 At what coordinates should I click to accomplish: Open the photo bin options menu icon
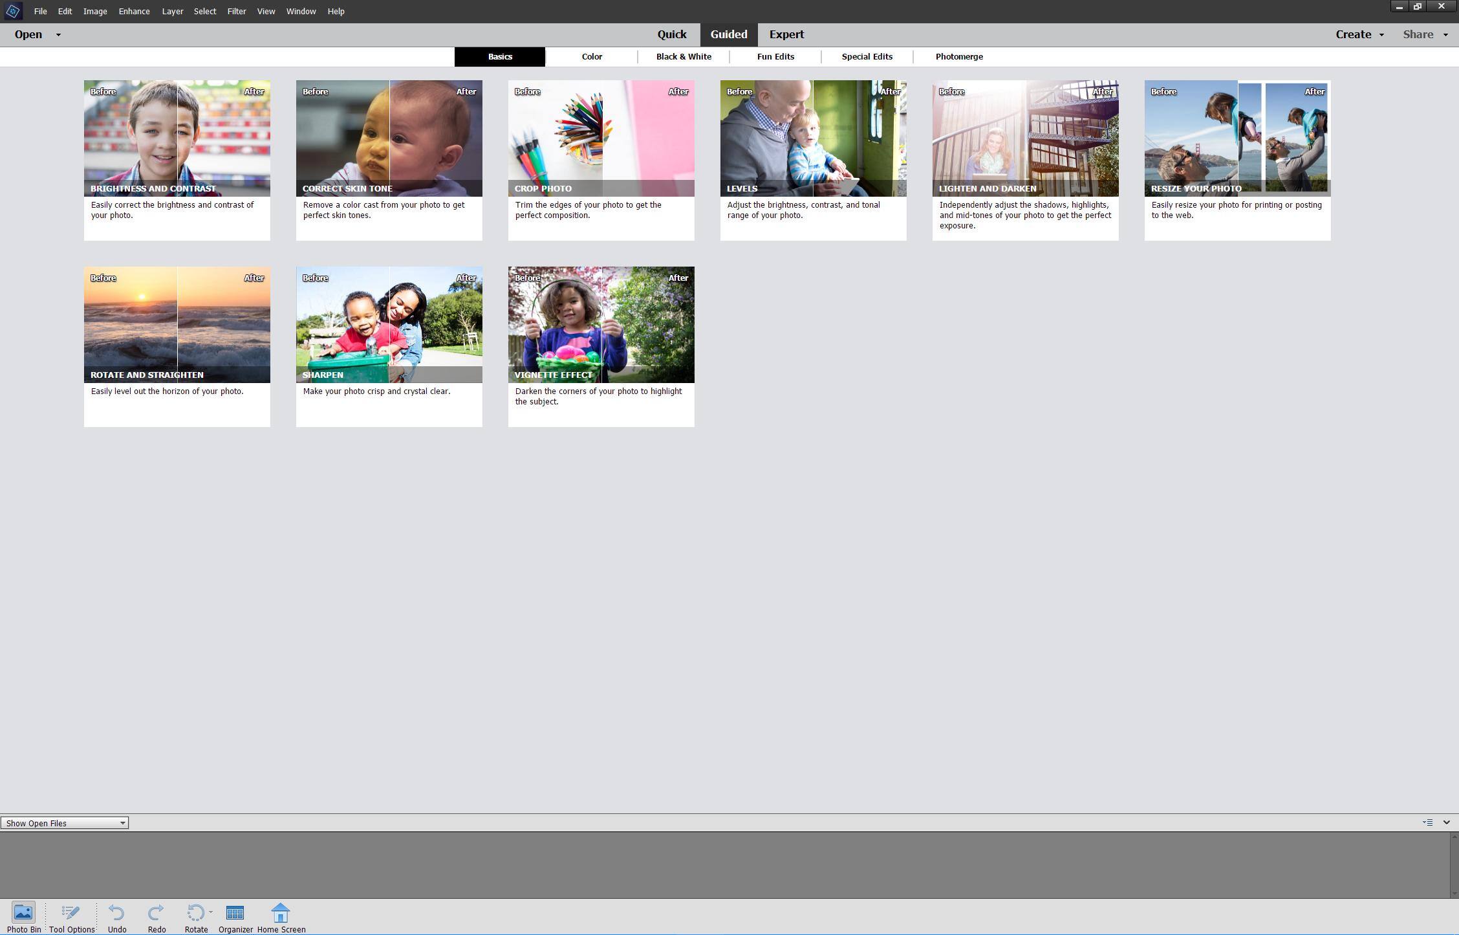click(1428, 822)
